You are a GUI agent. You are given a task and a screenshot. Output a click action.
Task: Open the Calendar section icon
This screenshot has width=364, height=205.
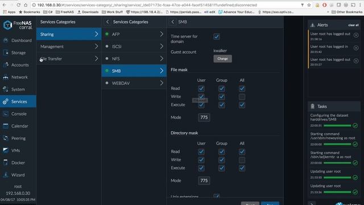6,126
